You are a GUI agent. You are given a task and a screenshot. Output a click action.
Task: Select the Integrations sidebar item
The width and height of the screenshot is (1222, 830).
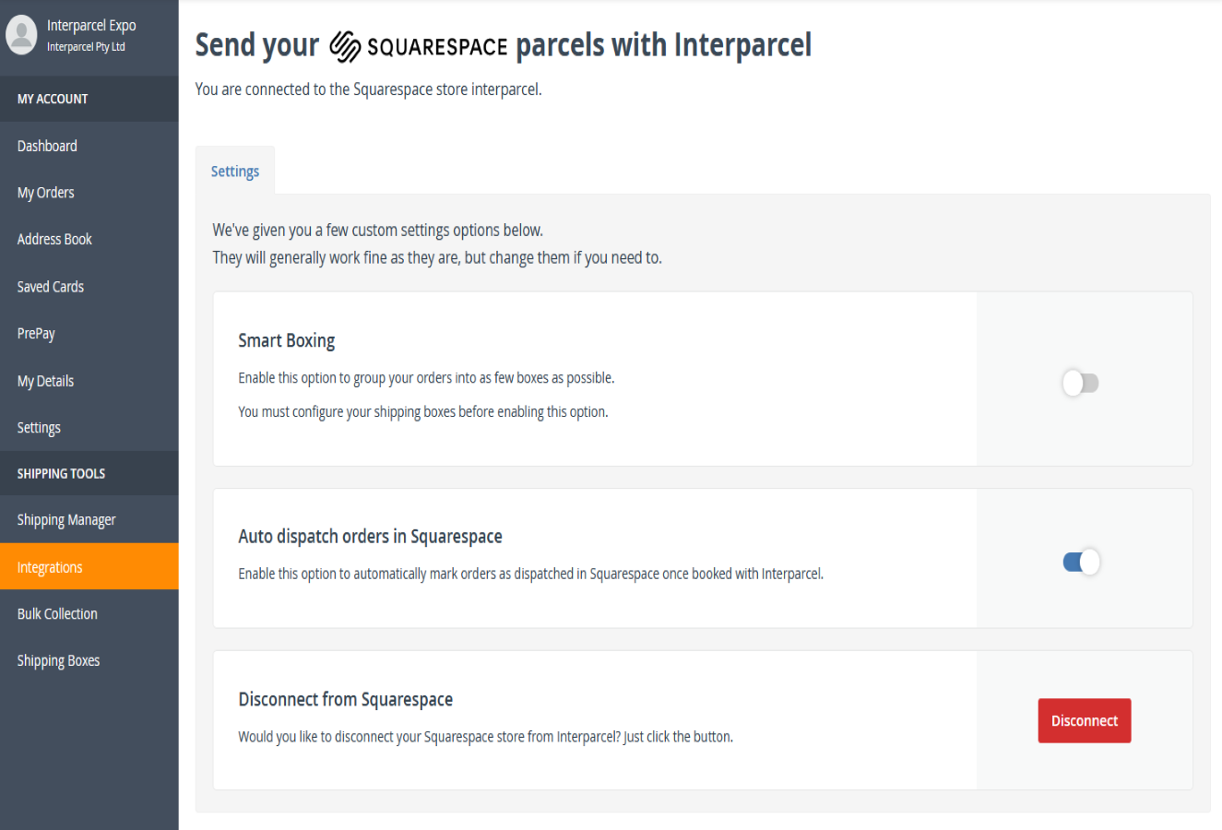[49, 566]
